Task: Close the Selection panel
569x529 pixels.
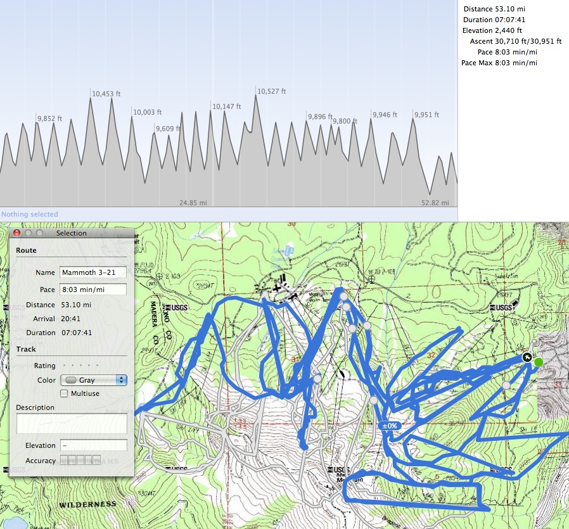Action: pos(17,233)
